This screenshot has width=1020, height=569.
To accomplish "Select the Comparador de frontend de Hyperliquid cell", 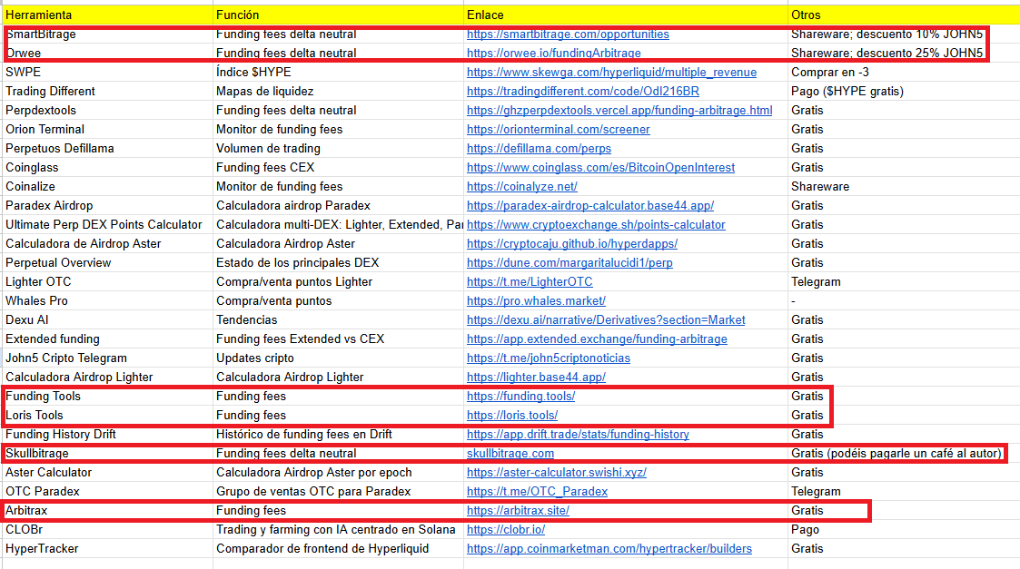I will coord(338,549).
